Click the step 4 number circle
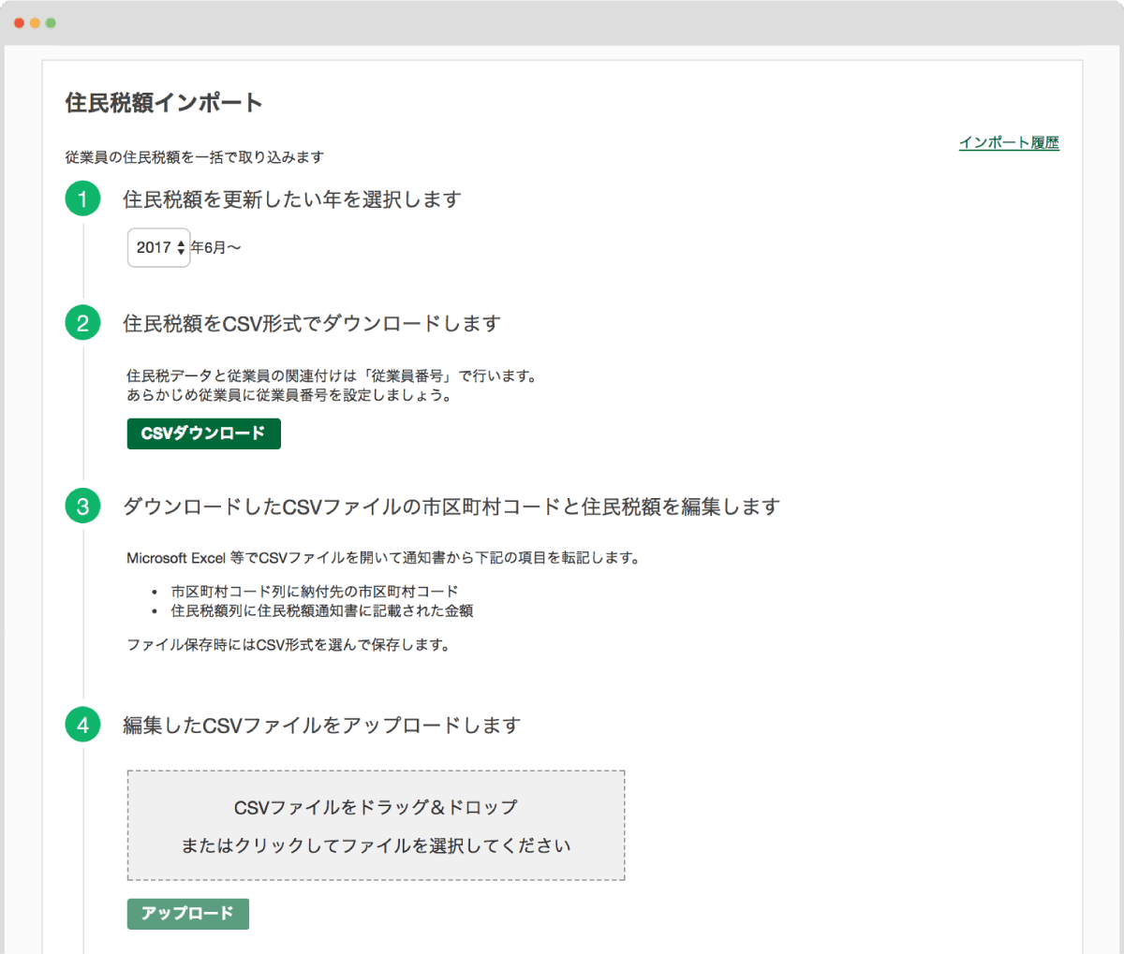The height and width of the screenshot is (954, 1124). click(82, 725)
